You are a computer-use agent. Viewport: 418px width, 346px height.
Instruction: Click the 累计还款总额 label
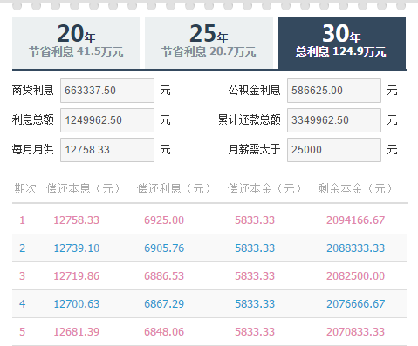coord(250,120)
